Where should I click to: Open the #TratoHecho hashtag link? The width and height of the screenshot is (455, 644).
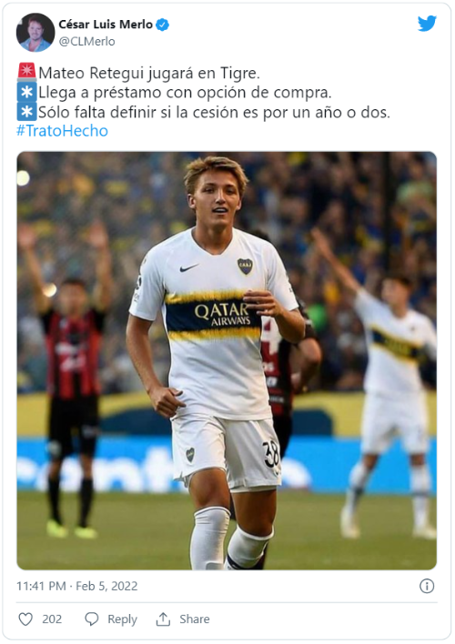(62, 131)
